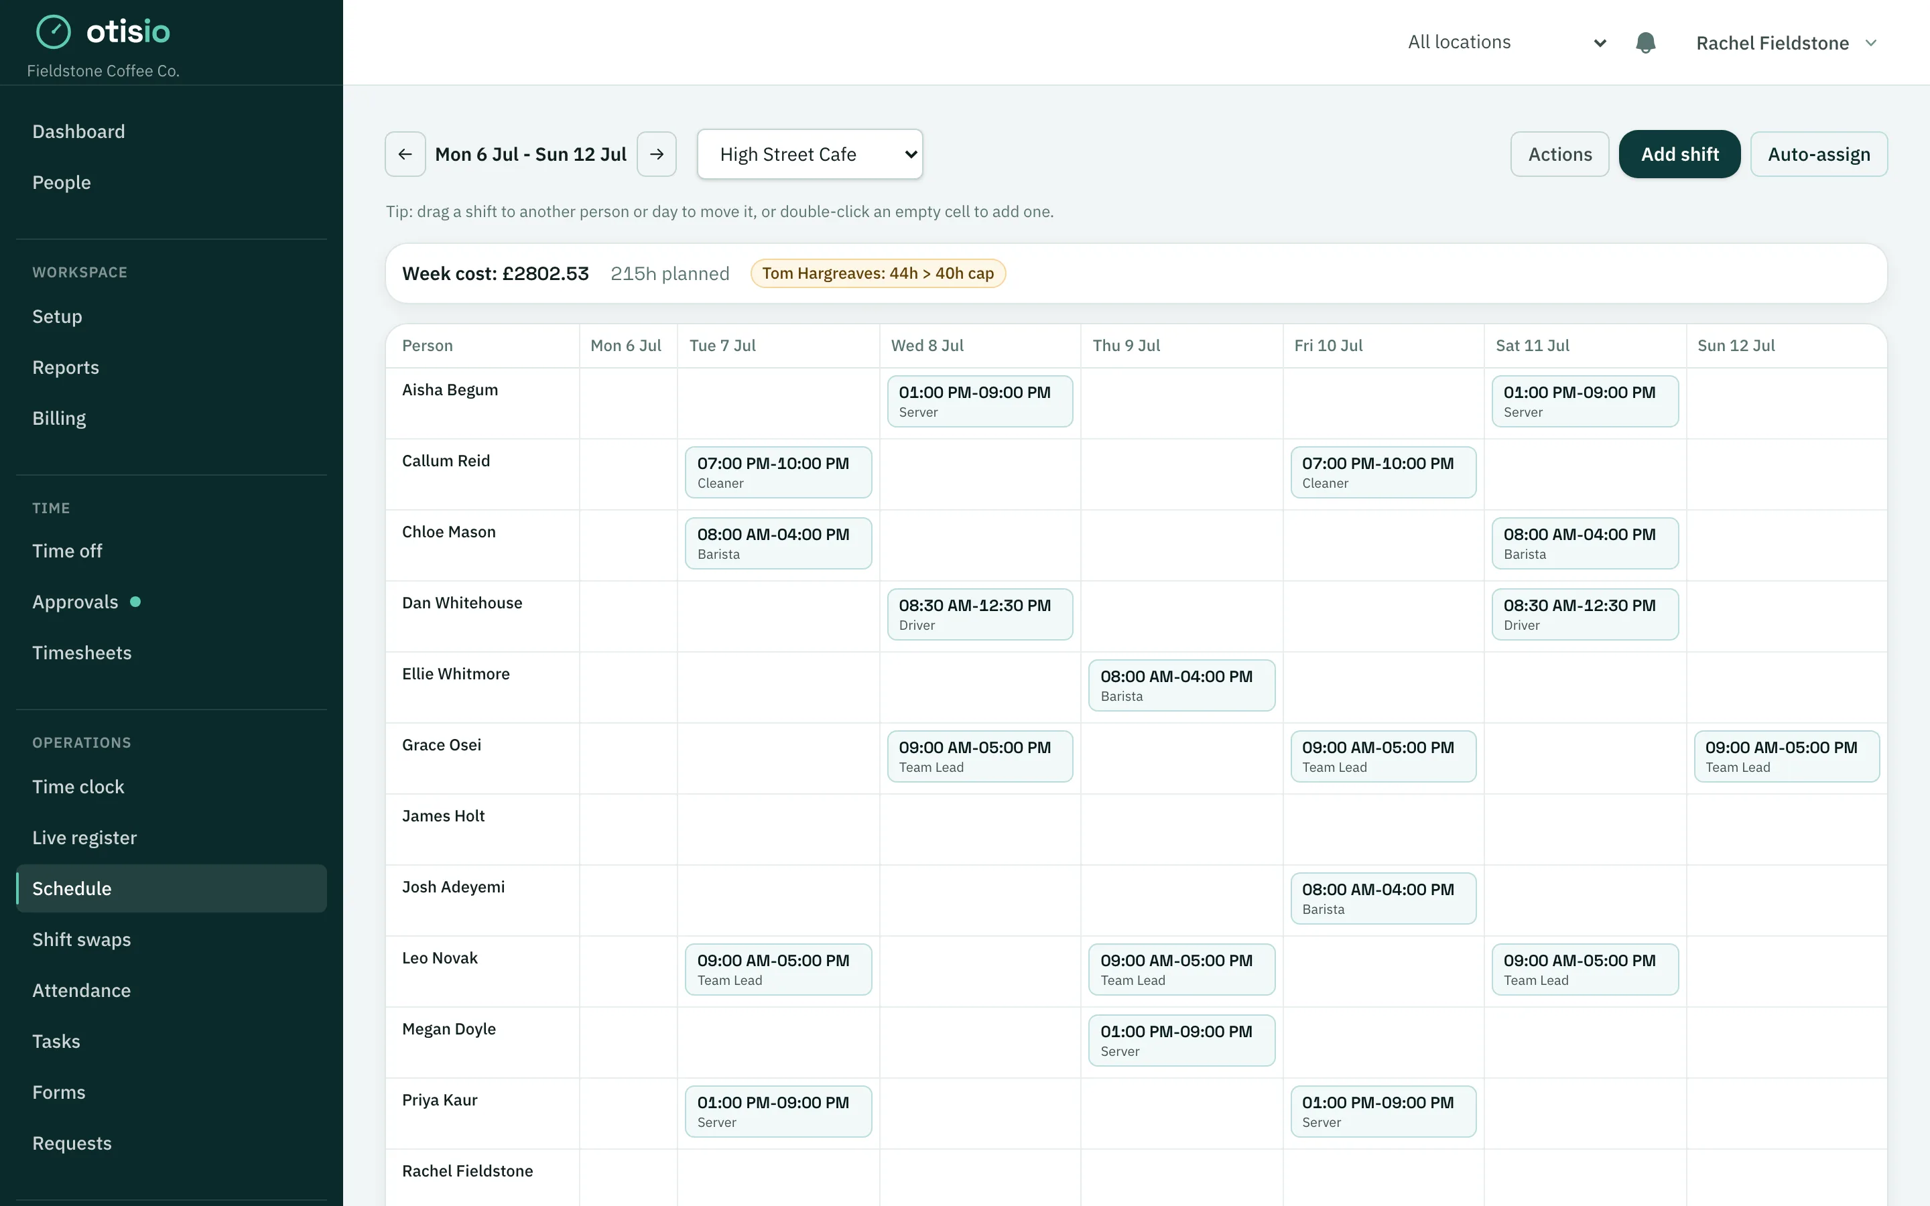1930x1206 pixels.
Task: Go to the previous week arrow
Action: tap(405, 154)
